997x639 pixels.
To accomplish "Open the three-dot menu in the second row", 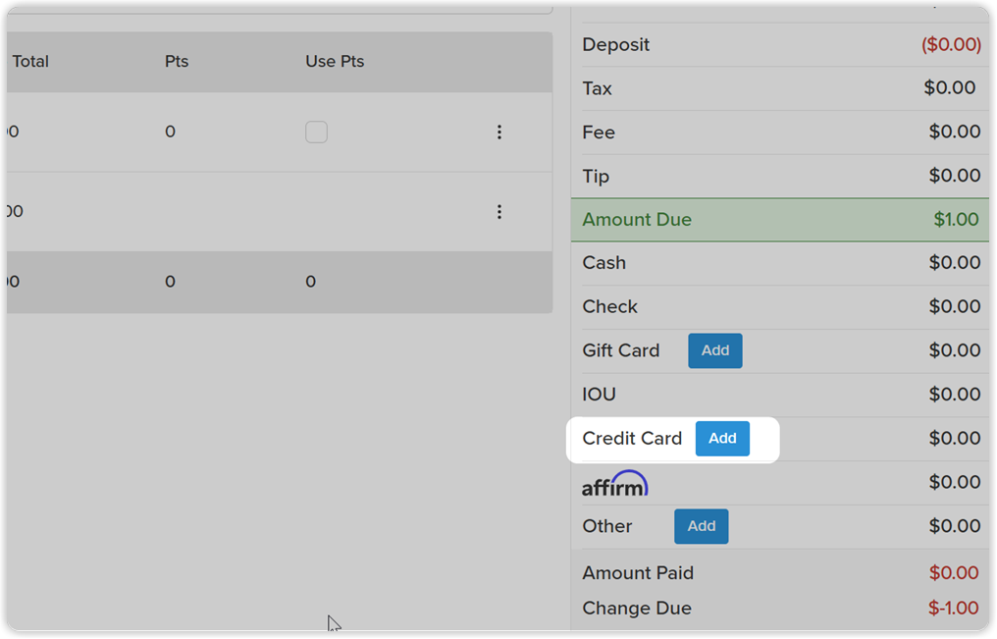I will pos(499,212).
